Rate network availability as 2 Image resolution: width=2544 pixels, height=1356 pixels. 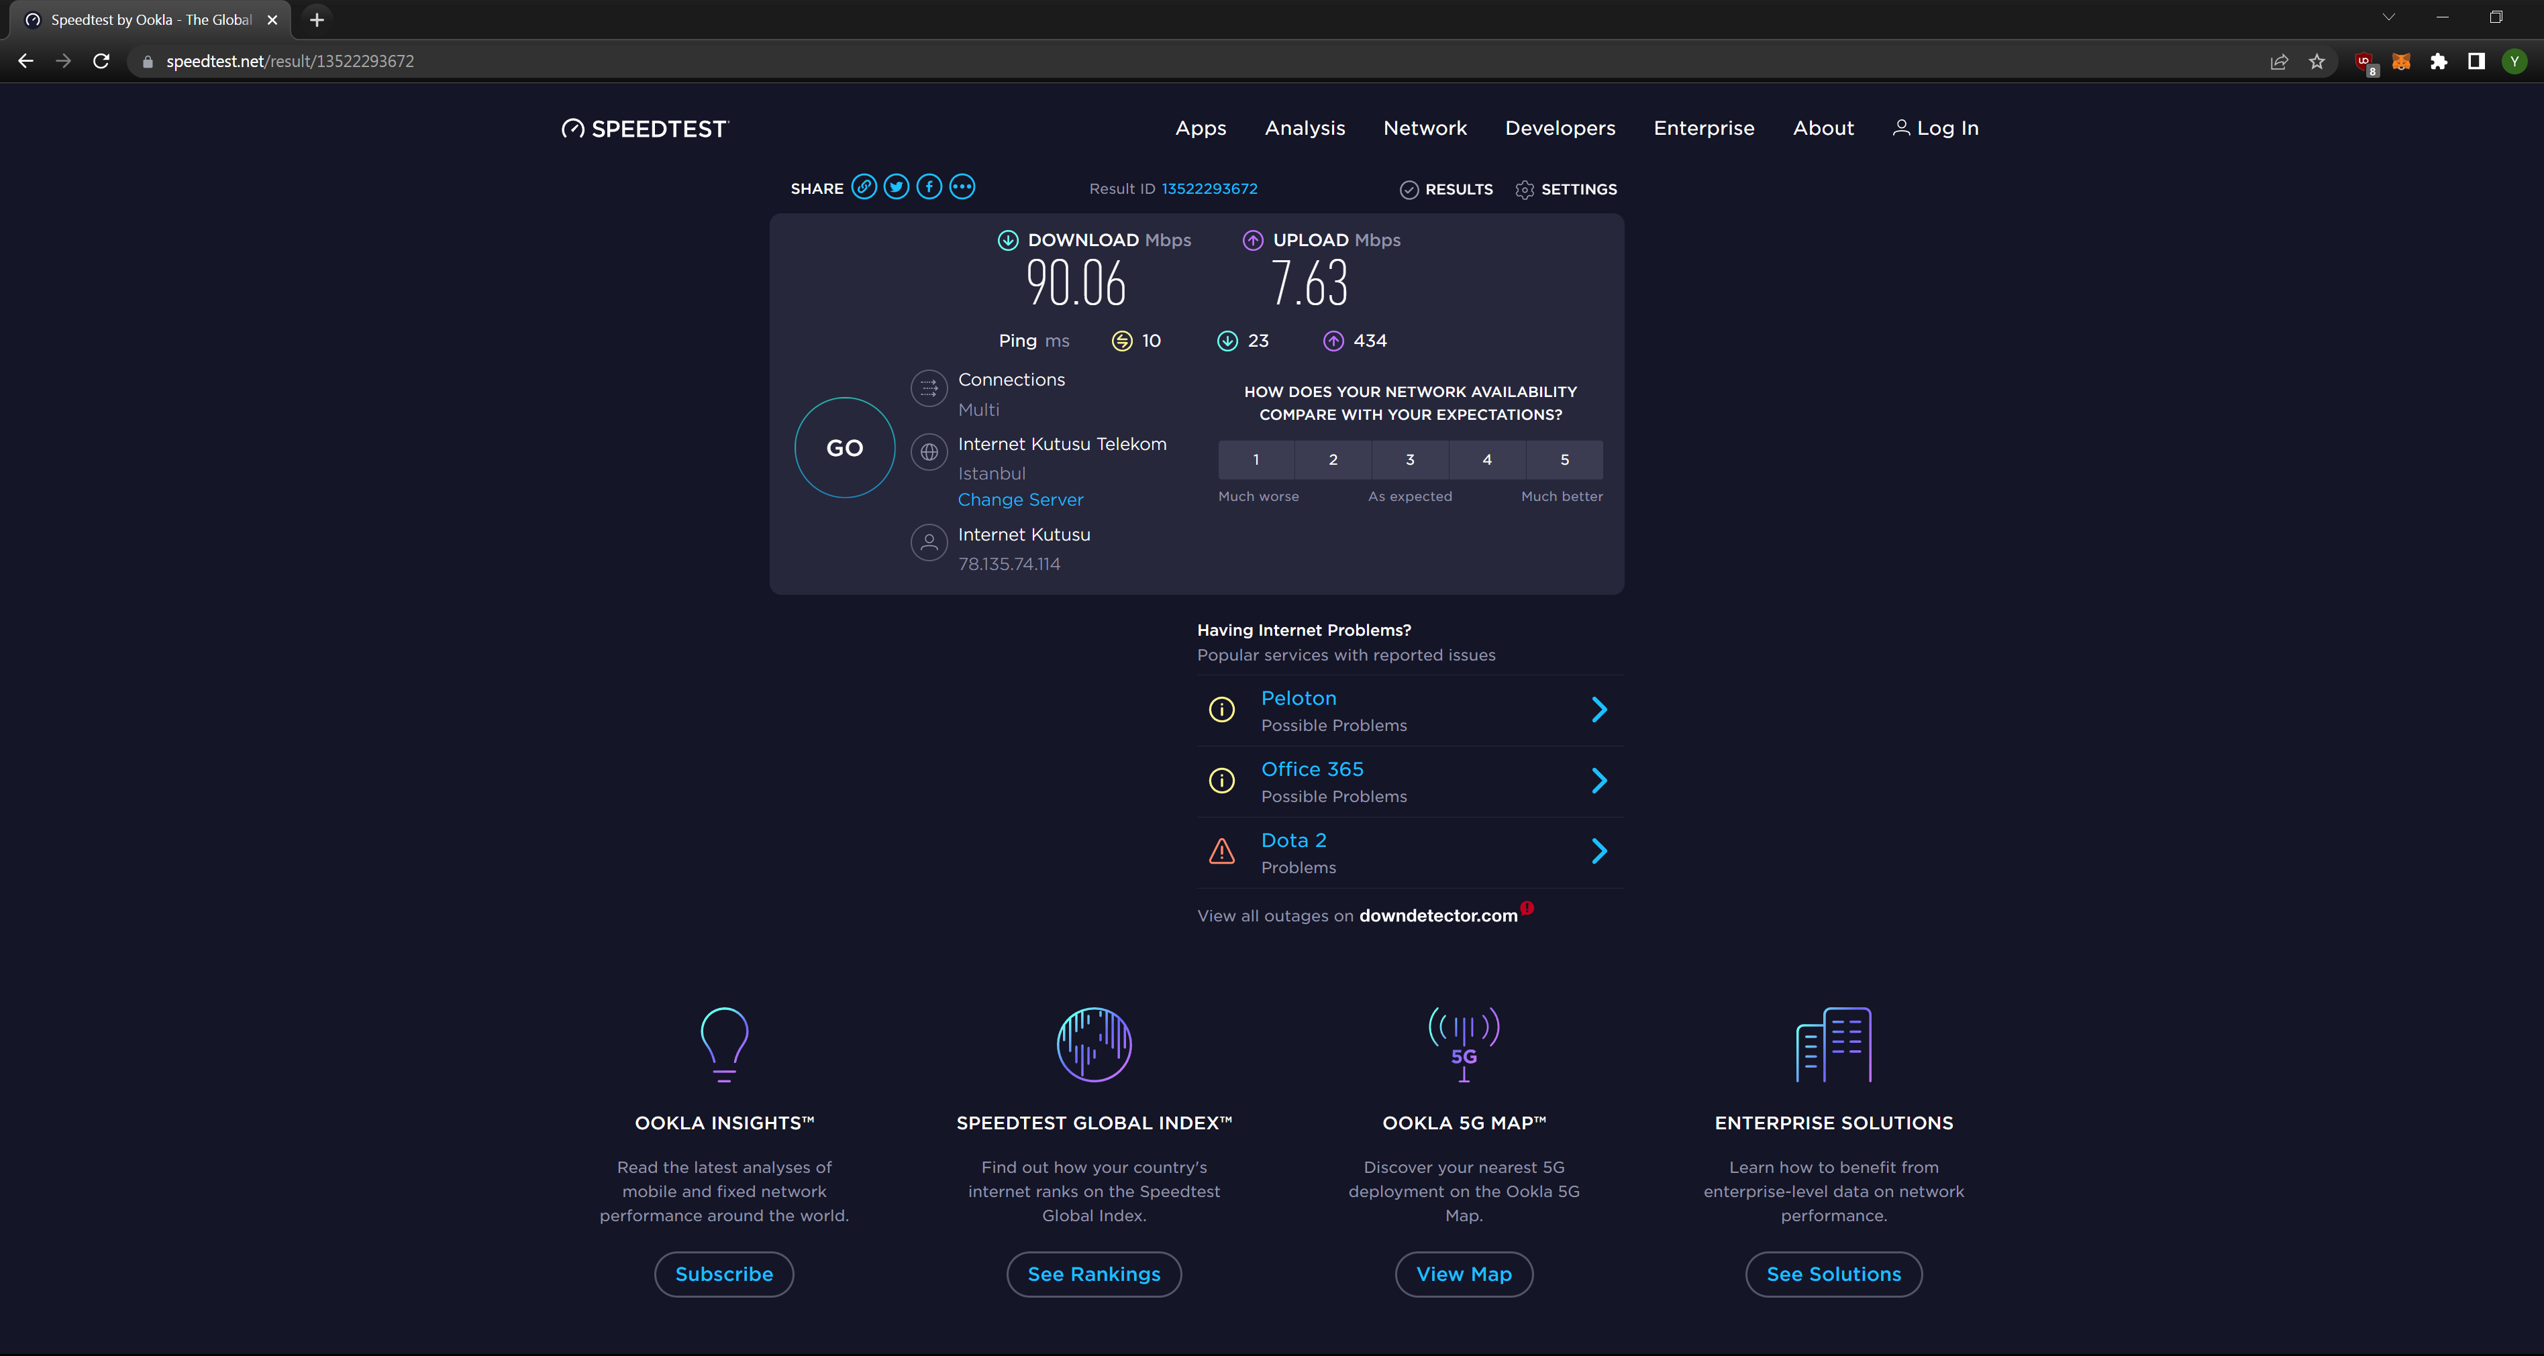pos(1333,460)
